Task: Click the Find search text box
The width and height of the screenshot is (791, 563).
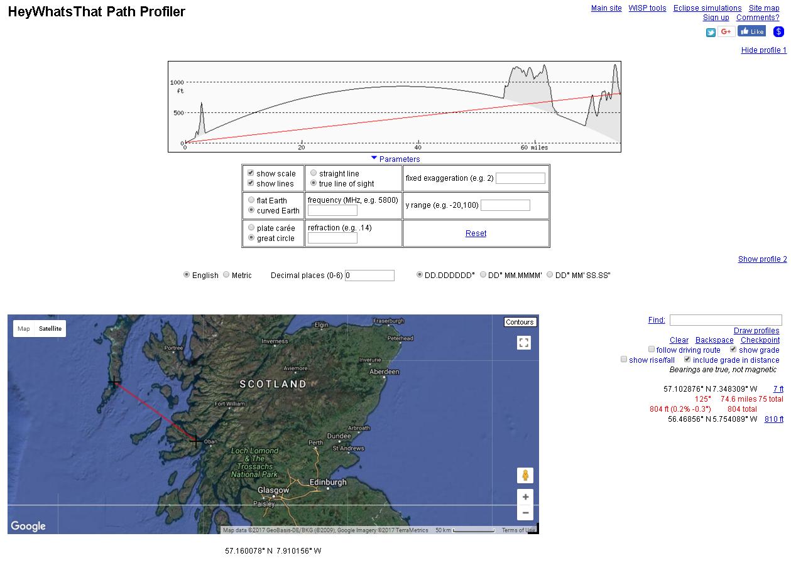Action: pyautogui.click(x=726, y=320)
